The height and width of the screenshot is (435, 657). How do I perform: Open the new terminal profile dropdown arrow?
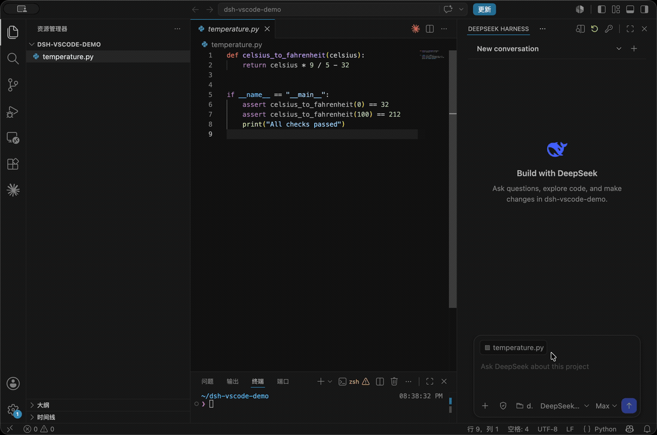330,381
